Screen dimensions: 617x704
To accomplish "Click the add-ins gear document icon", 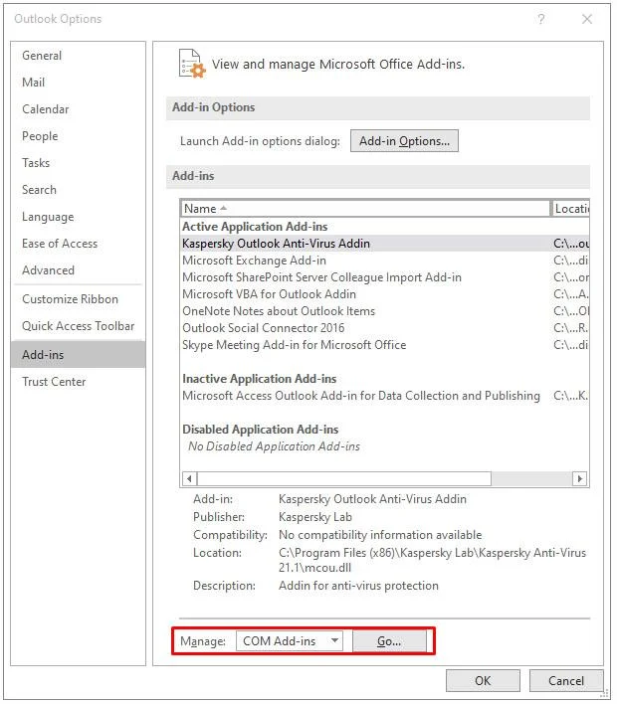I will 192,64.
